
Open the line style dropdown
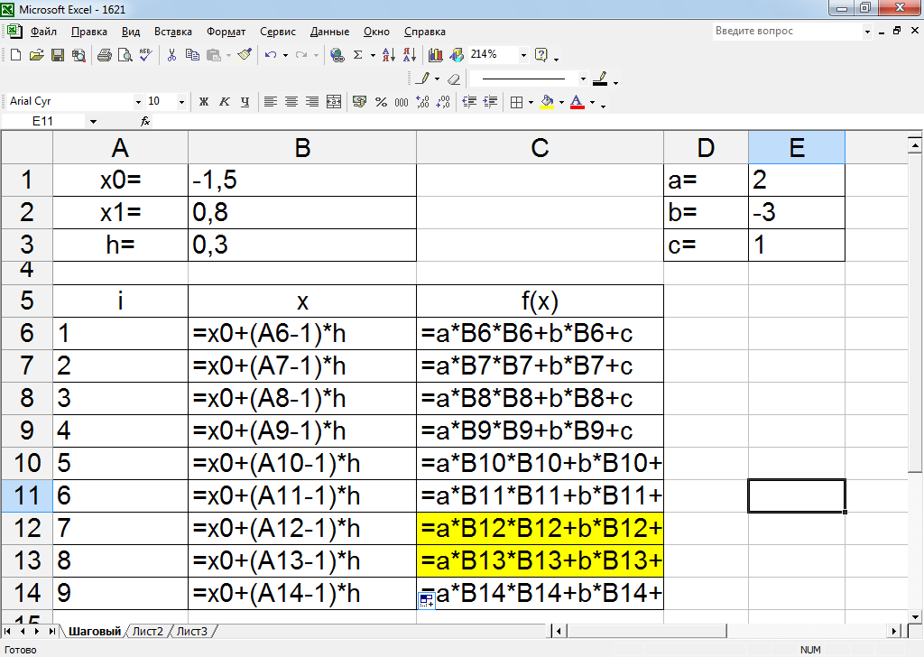[x=583, y=79]
